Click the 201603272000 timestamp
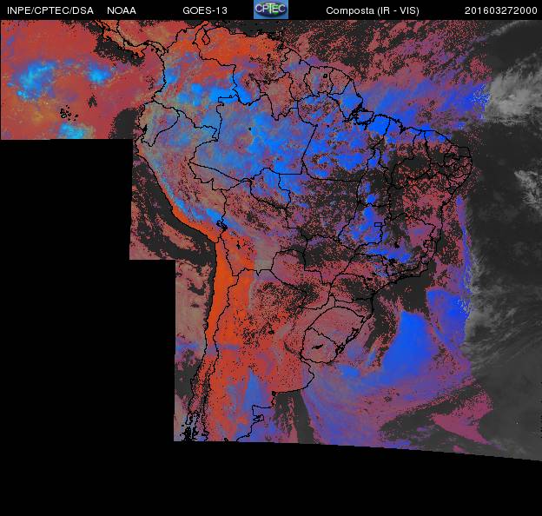The image size is (542, 516). click(501, 10)
